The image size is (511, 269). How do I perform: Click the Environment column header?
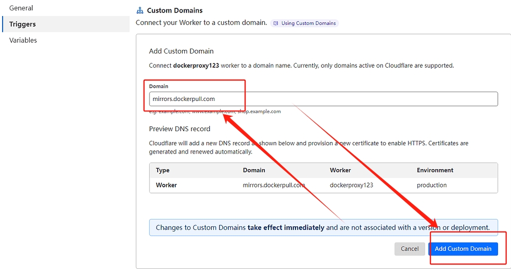click(435, 170)
